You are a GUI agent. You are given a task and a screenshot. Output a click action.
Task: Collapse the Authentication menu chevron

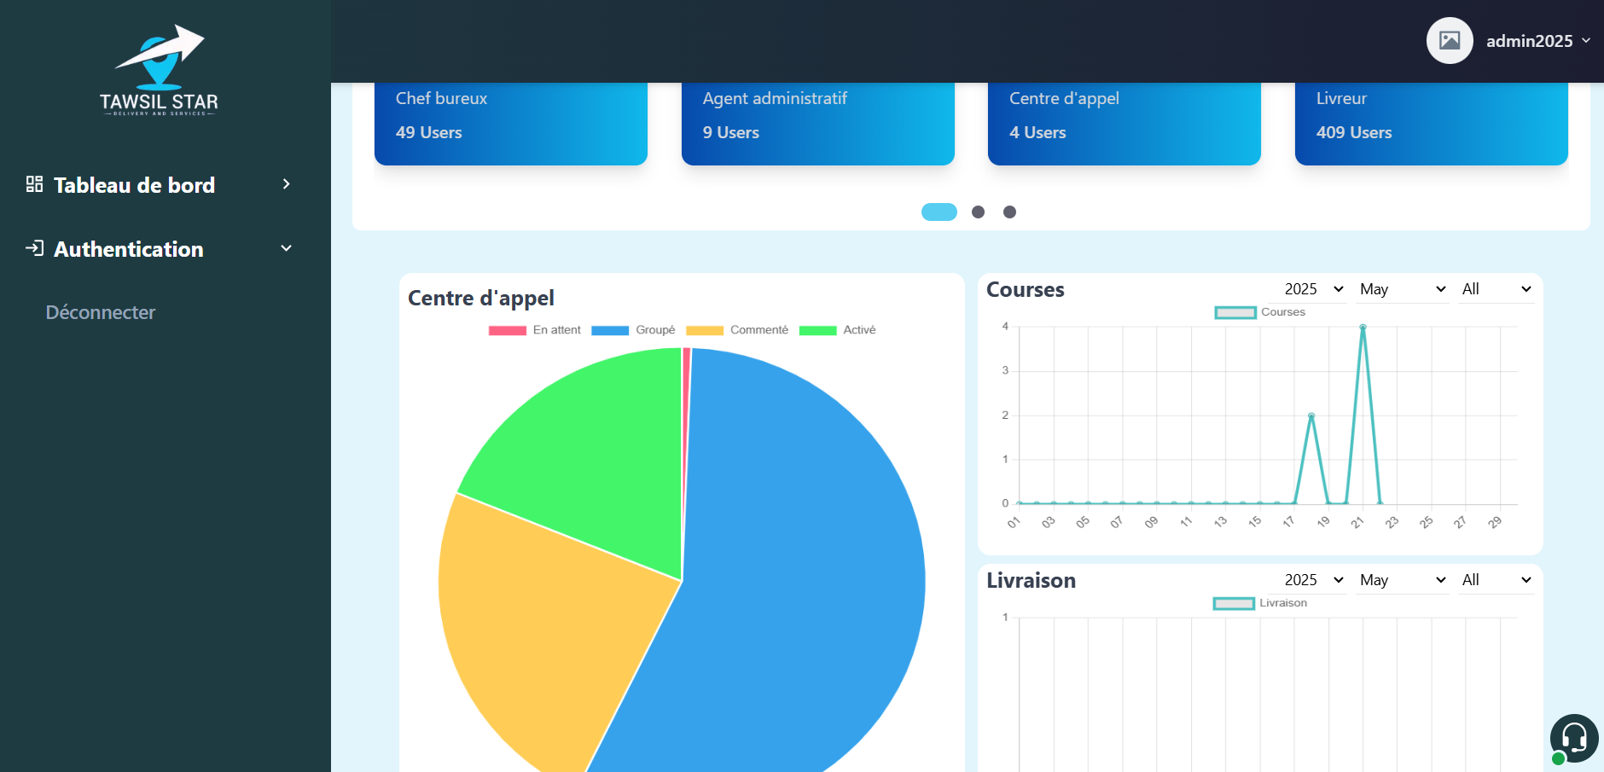[x=287, y=248]
